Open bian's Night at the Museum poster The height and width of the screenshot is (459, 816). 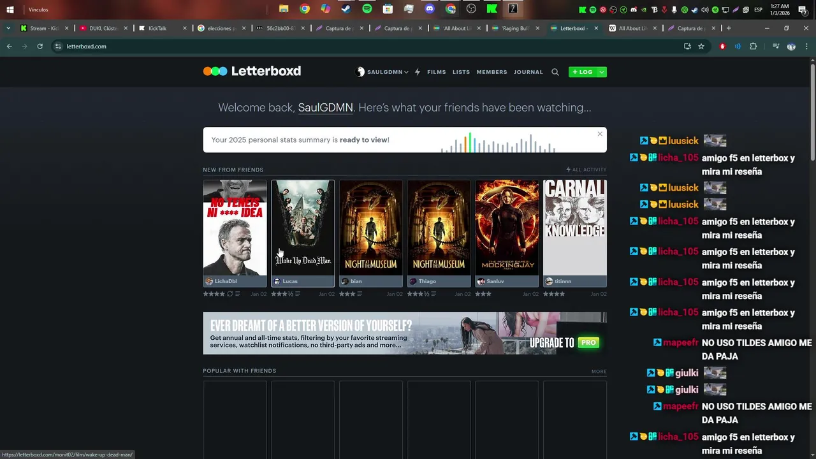click(371, 228)
